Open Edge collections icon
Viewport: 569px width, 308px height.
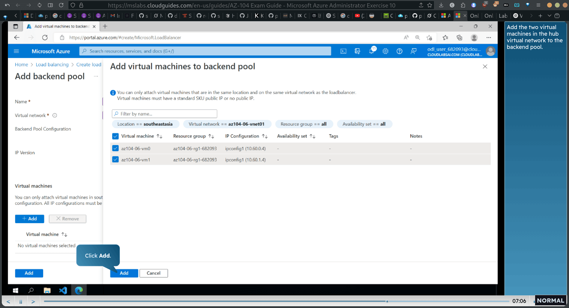[x=459, y=37]
